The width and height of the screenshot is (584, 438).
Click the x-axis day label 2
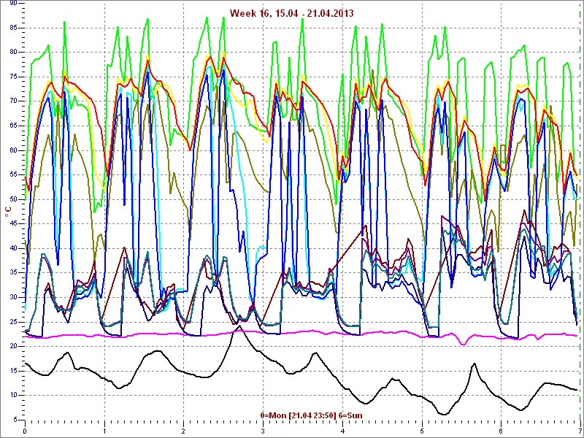click(x=184, y=431)
